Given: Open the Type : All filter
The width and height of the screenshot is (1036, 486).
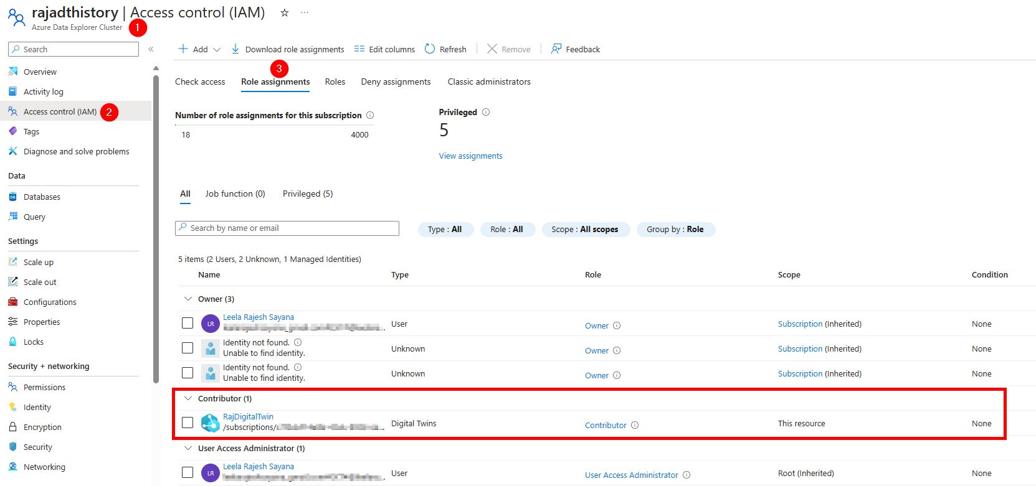Looking at the screenshot, I should click(445, 230).
